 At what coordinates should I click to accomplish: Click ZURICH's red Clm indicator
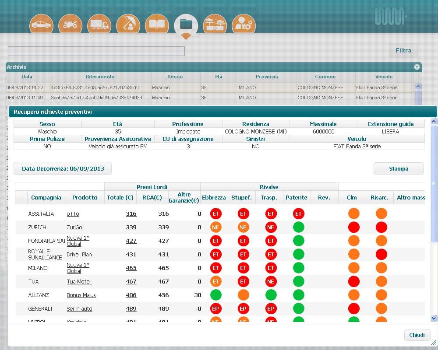click(x=353, y=227)
